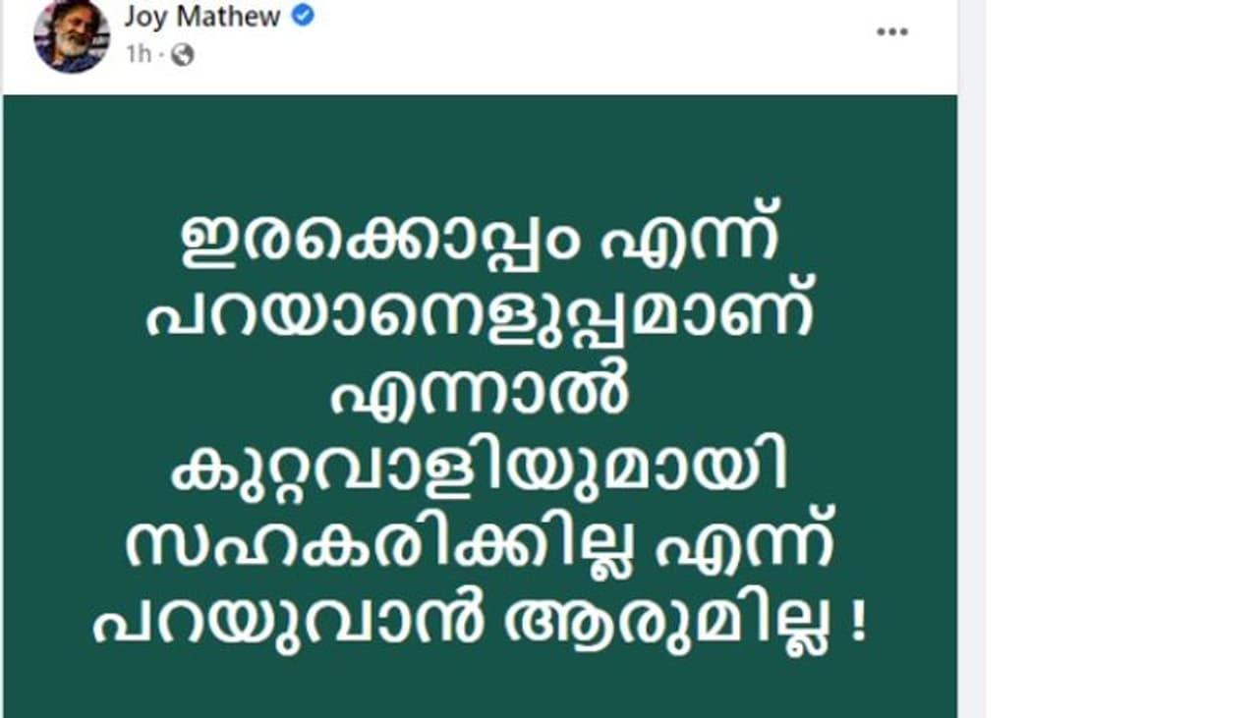Screen dimensions: 1258x718
Task: Open Joy Mathew's profile picture
Action: click(x=71, y=36)
